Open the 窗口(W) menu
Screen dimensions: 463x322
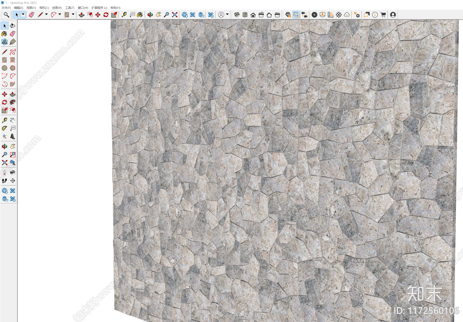coord(83,8)
